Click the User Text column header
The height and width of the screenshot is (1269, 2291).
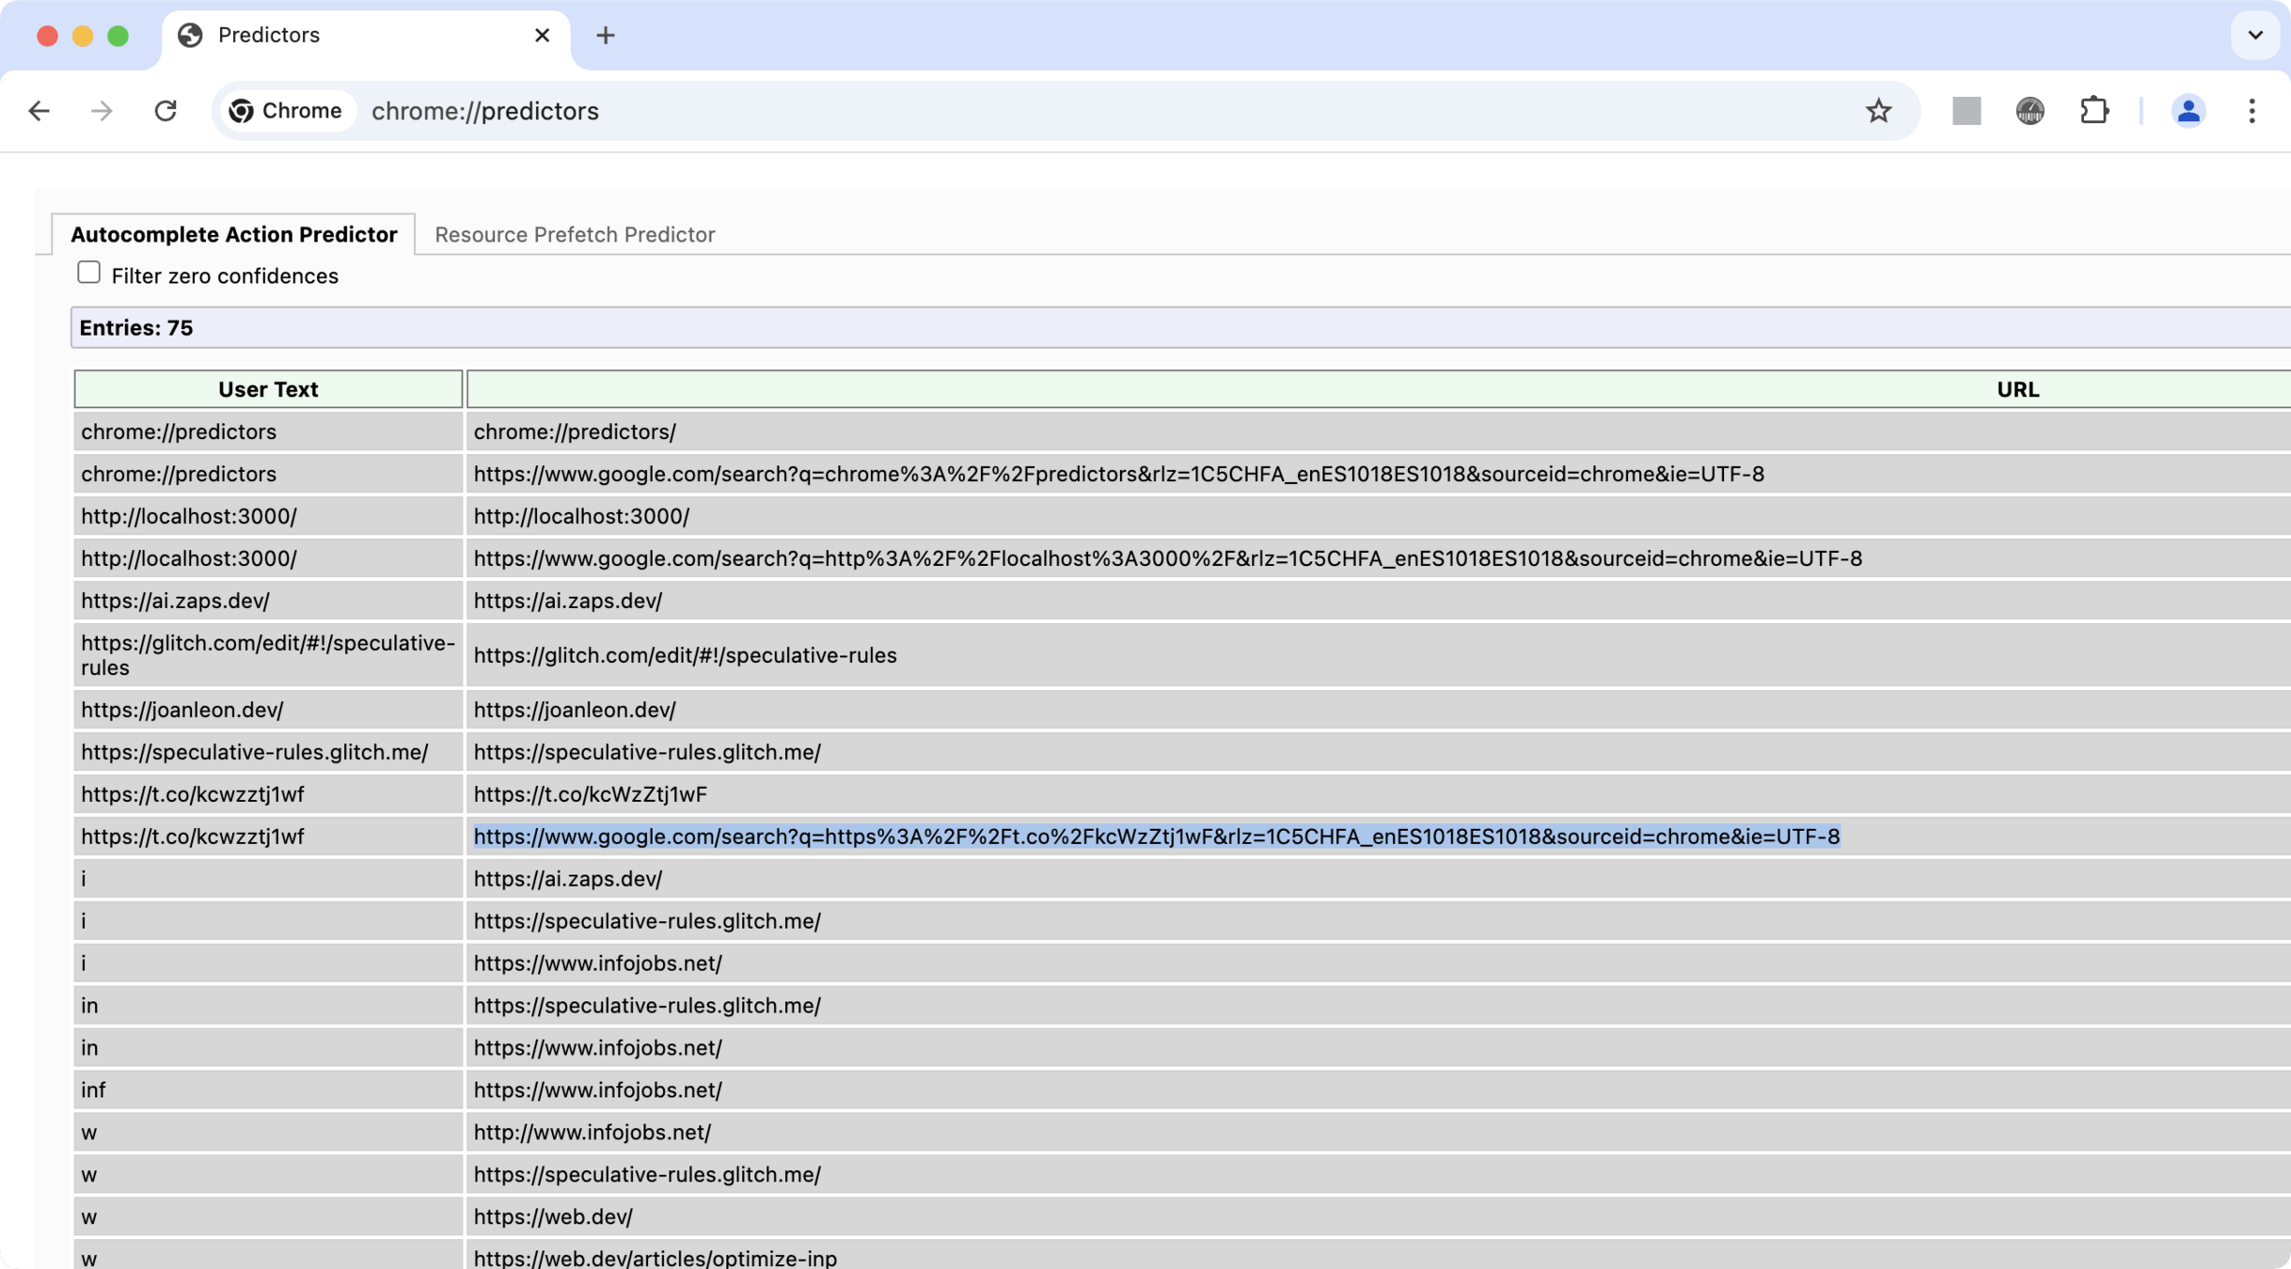pos(268,389)
